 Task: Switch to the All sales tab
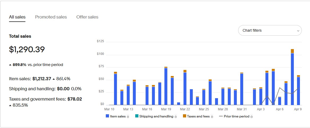[x=17, y=17]
